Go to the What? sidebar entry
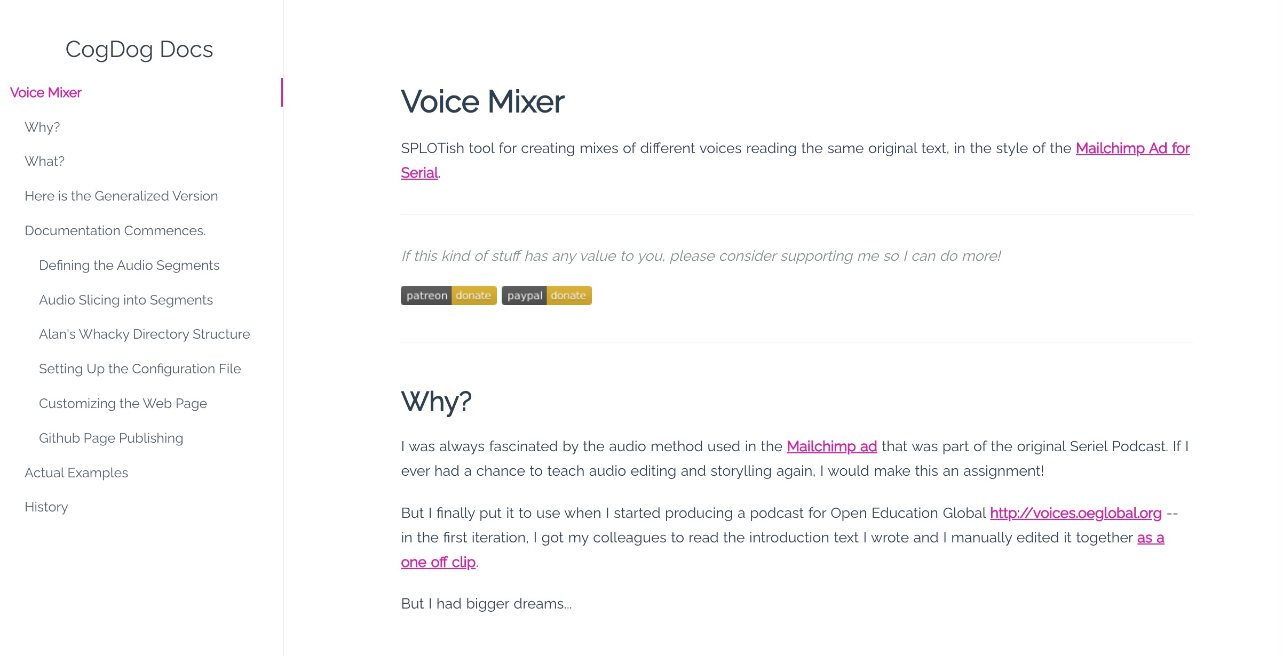 click(x=44, y=162)
